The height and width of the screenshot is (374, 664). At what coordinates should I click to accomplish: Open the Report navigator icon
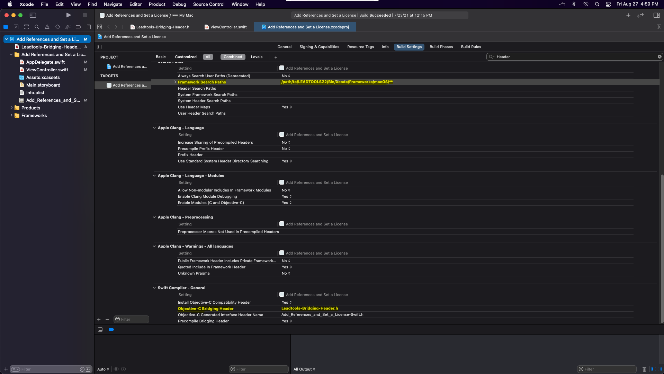[89, 27]
